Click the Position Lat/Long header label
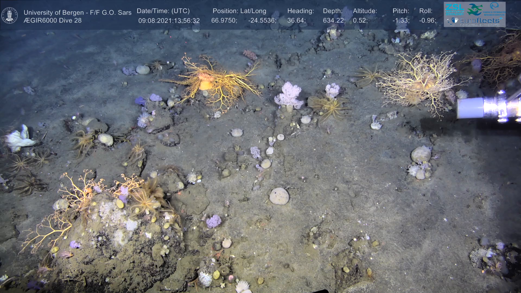The image size is (521, 293). (239, 11)
